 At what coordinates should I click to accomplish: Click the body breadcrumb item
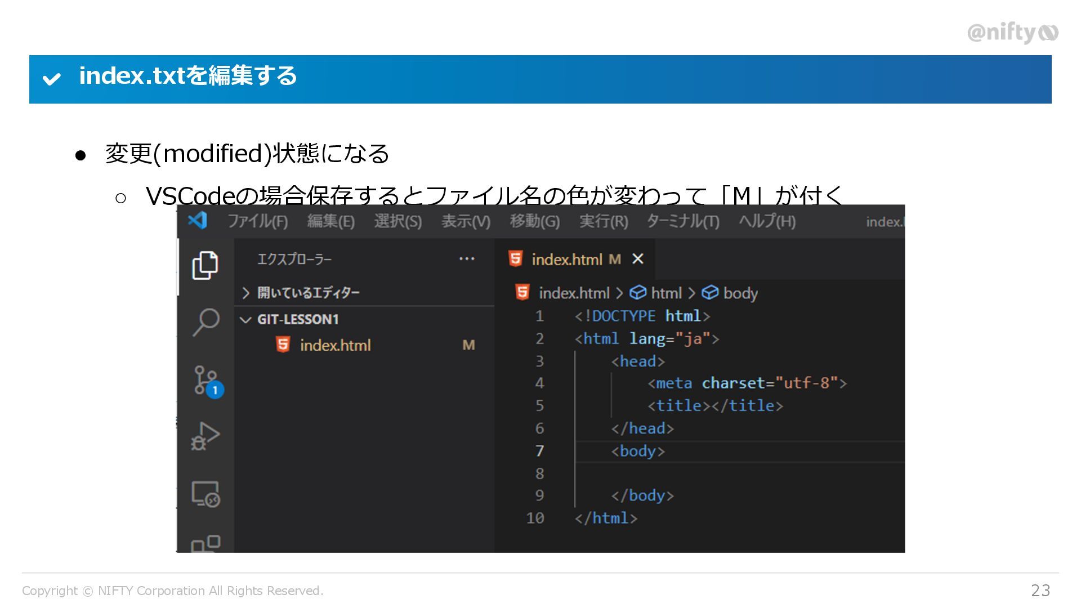[x=739, y=293]
